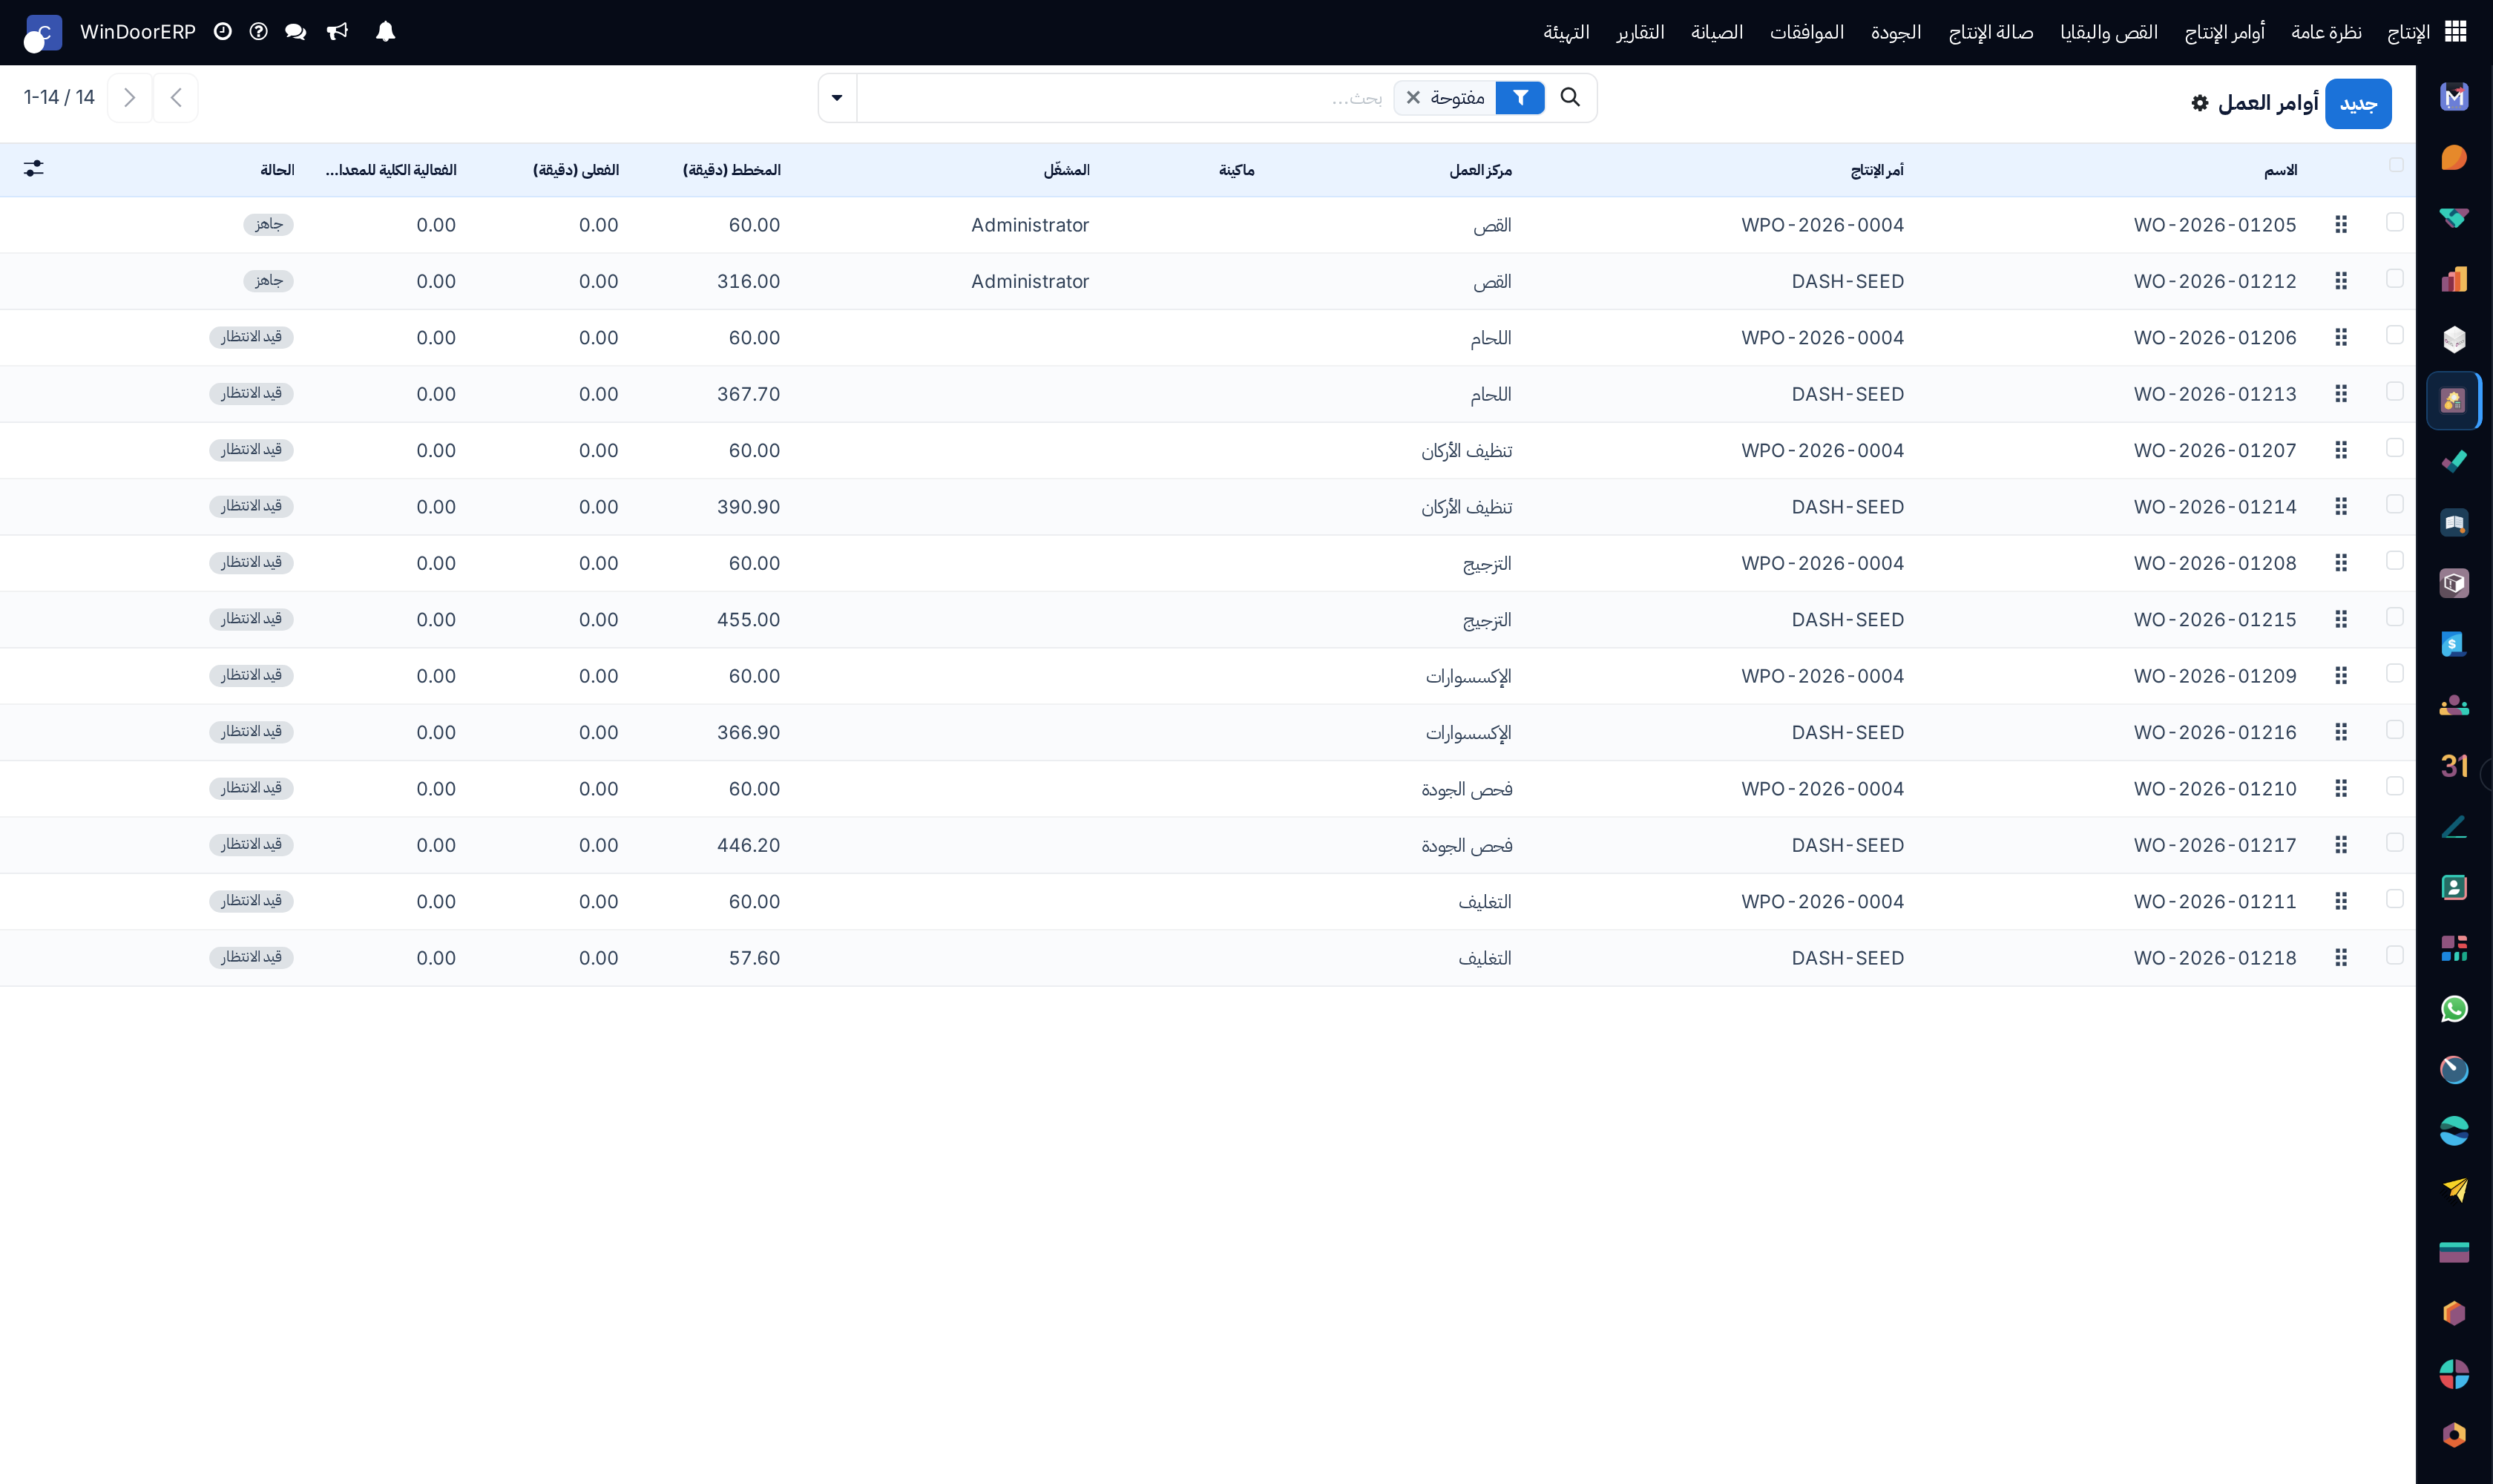Image resolution: width=2493 pixels, height=1484 pixels.
Task: Click DASH-SEED in row WO-2026-01217
Action: (x=1847, y=845)
